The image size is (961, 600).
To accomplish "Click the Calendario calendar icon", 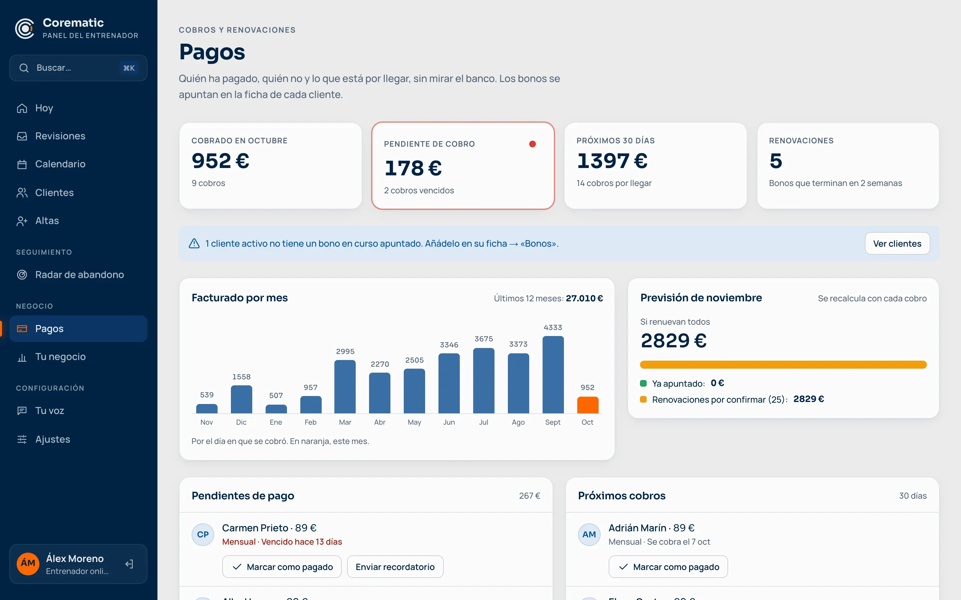I will tap(22, 164).
